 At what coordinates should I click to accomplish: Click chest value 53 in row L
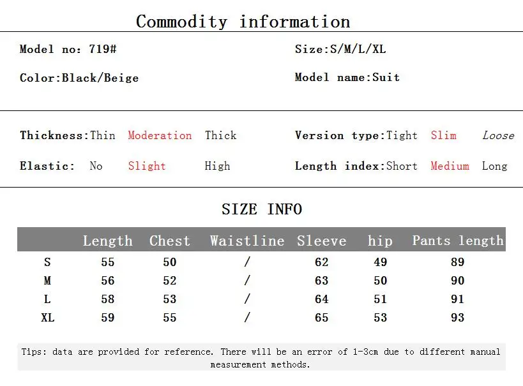[x=169, y=299]
